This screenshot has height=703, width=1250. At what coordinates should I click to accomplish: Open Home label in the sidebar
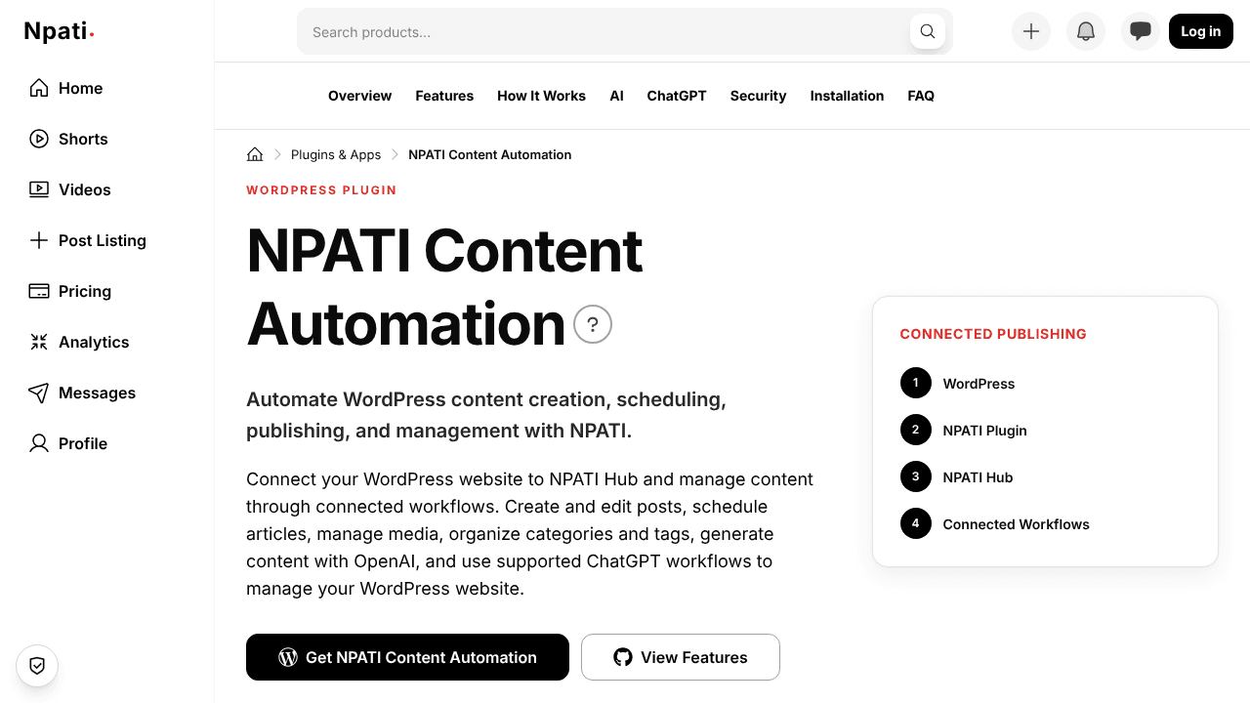click(x=80, y=88)
